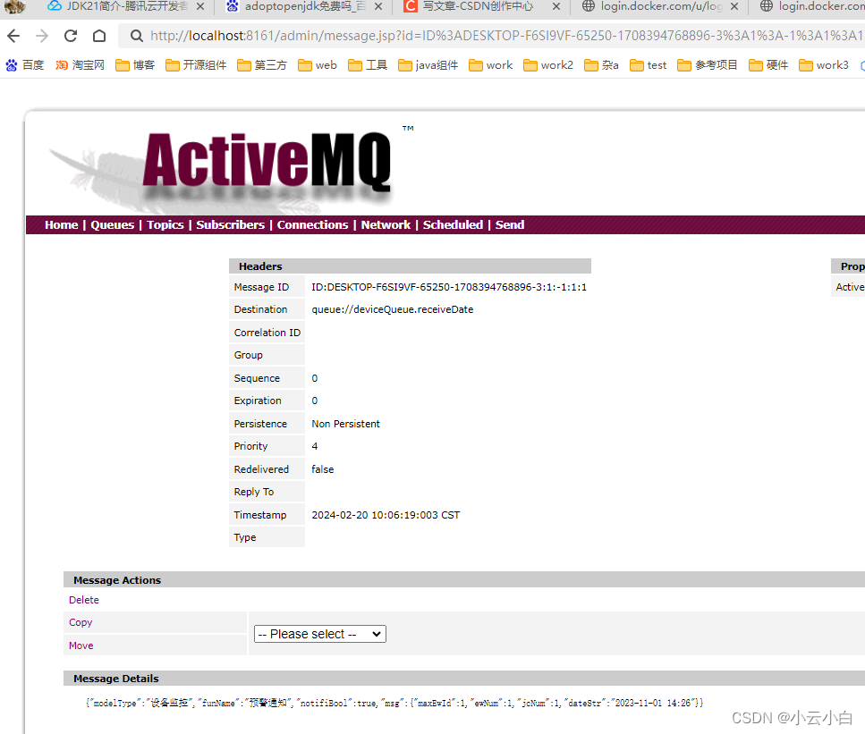Click the Message Actions section header
865x734 pixels.
(x=117, y=580)
